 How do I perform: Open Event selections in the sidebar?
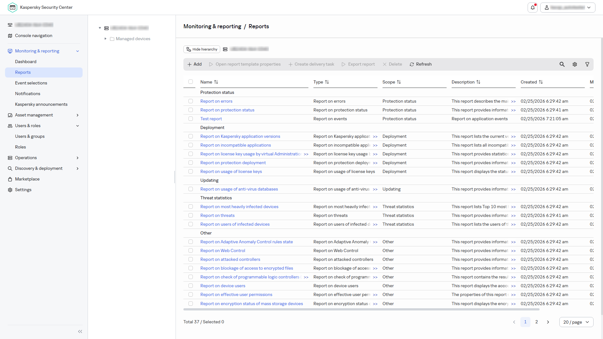pyautogui.click(x=31, y=83)
